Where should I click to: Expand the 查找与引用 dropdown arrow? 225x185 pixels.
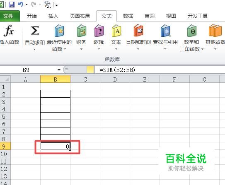coord(165,49)
